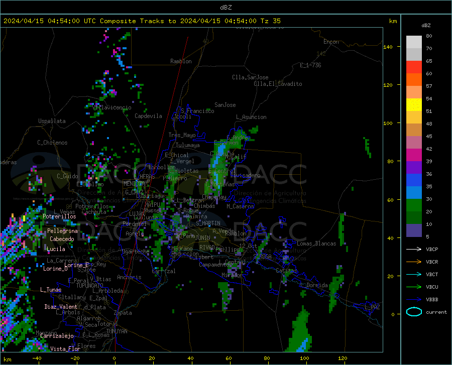Click the 65 dBZ red swatch
The width and height of the screenshot is (452, 365).
pyautogui.click(x=414, y=67)
